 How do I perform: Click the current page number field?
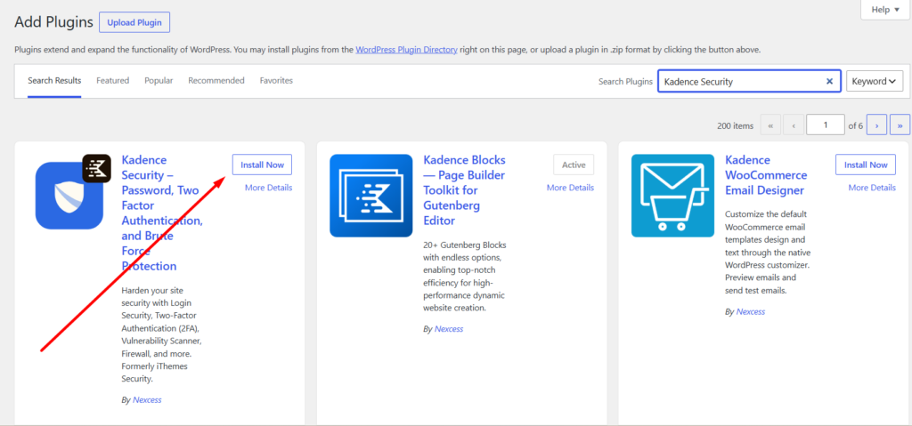[826, 125]
